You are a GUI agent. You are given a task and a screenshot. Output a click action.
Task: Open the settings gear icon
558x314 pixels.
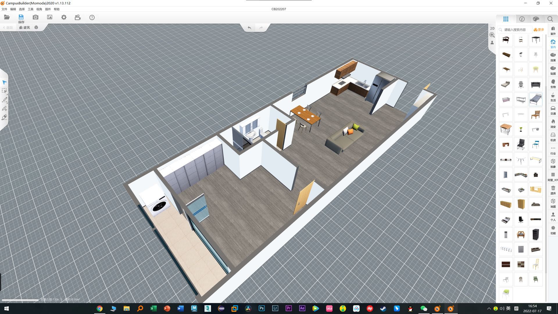[x=64, y=17]
